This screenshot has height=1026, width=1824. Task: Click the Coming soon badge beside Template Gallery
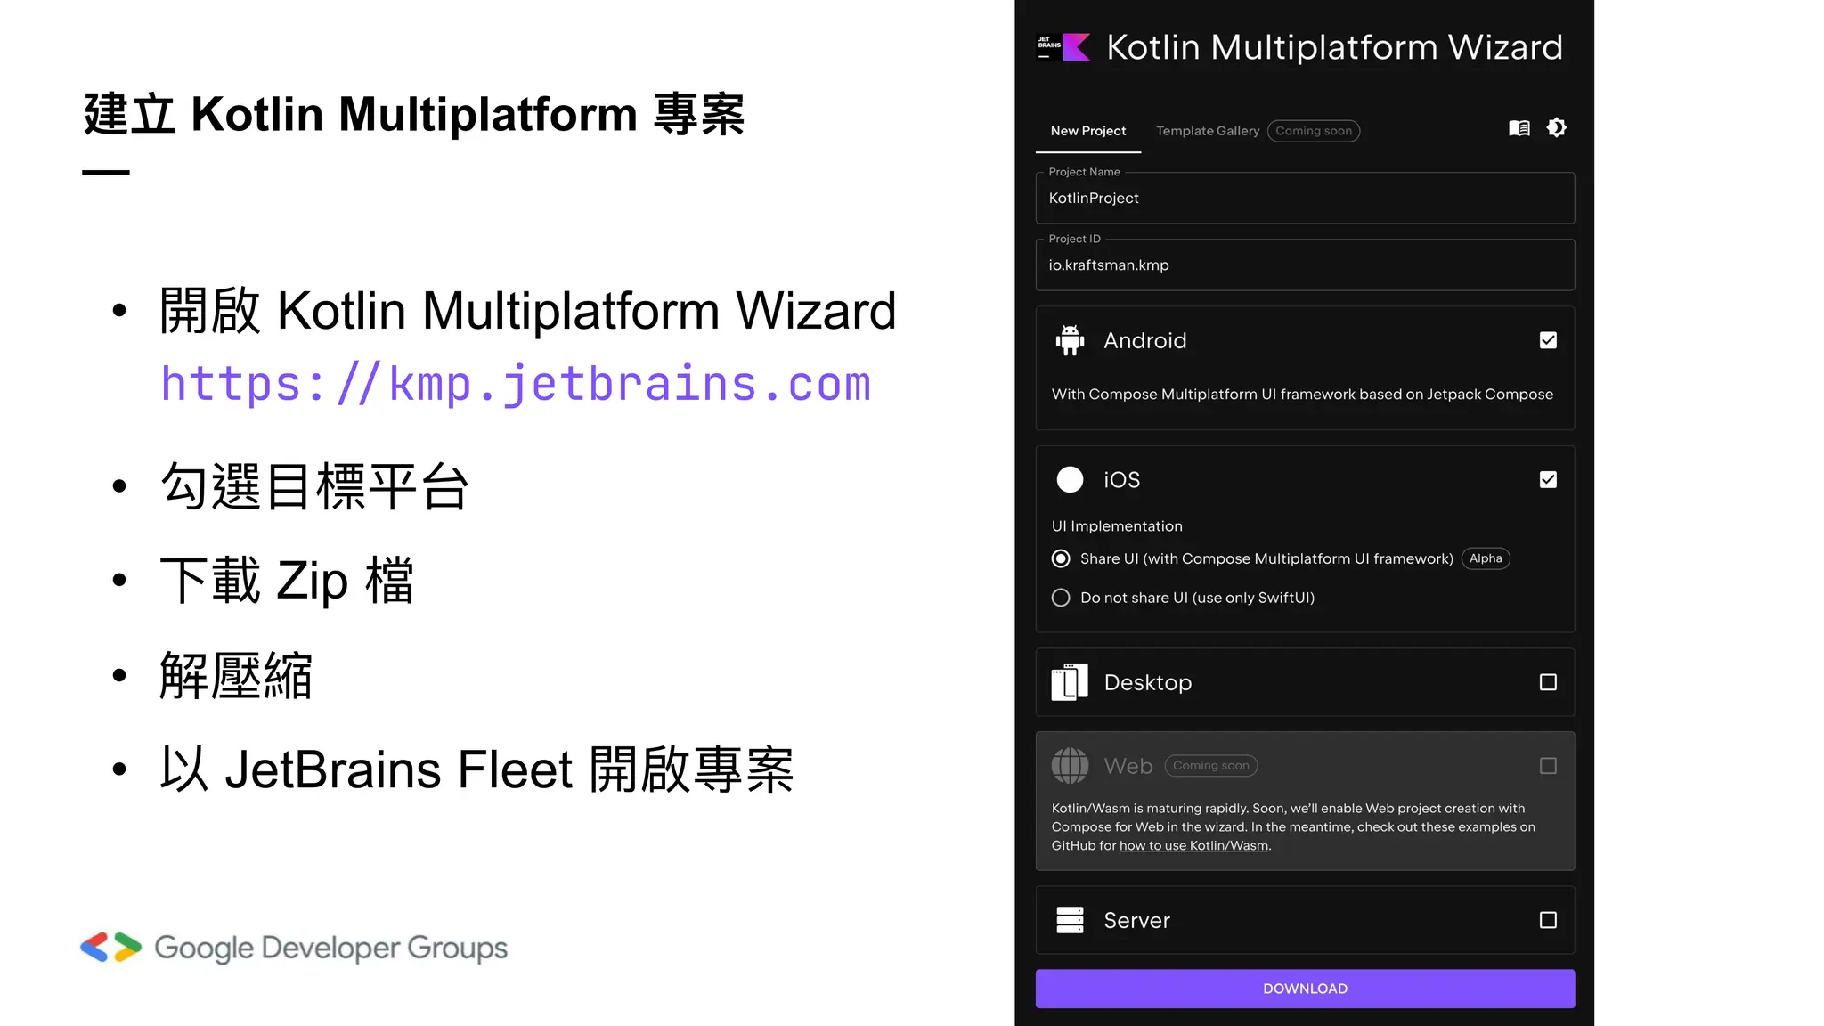coord(1314,131)
